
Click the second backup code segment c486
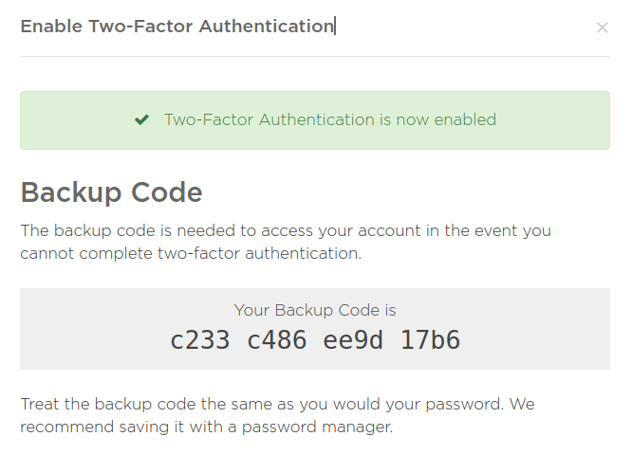point(277,339)
